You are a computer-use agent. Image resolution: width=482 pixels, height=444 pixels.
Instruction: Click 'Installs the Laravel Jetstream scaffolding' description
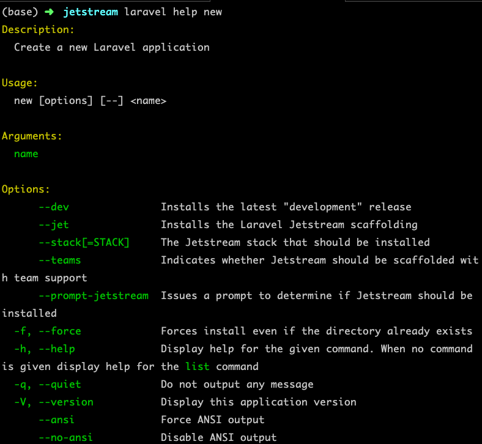289,224
